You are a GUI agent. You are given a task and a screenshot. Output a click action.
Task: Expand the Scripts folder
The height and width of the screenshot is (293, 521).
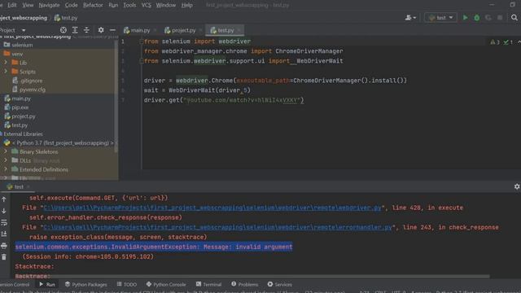(6, 72)
